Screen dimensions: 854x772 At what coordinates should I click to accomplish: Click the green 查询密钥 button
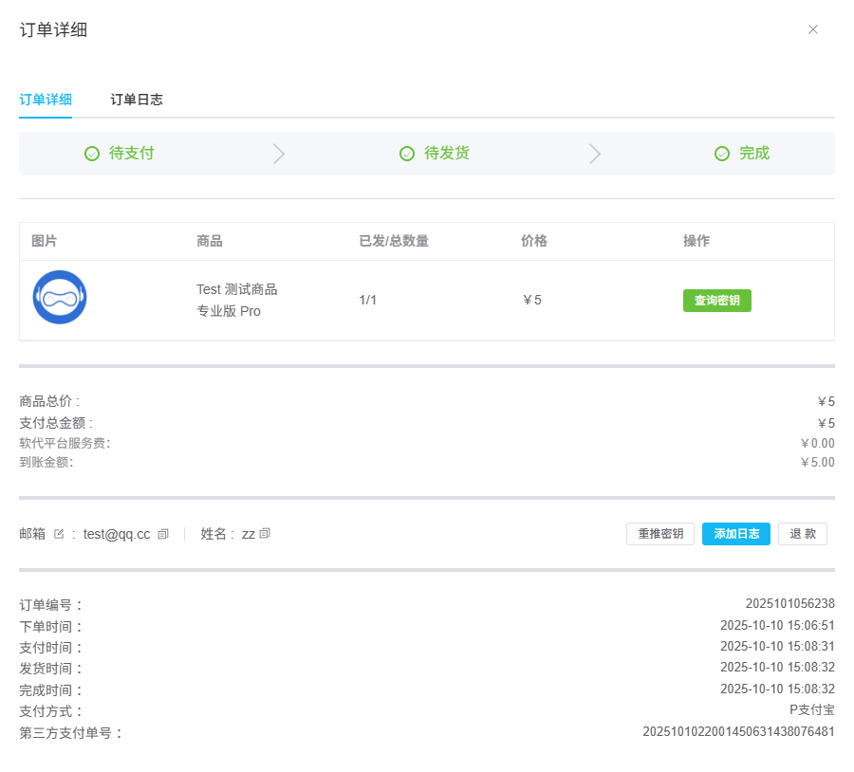click(716, 301)
